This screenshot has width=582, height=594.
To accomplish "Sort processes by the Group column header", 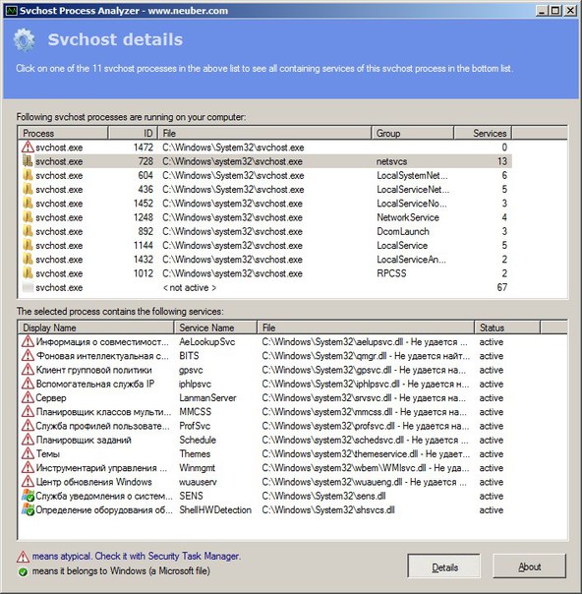I will coord(412,133).
